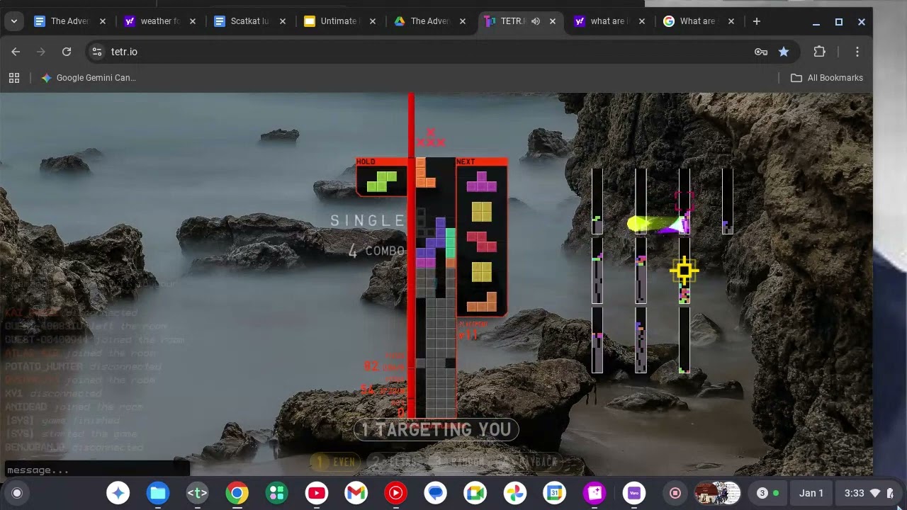This screenshot has width=907, height=510.
Task: Select the EVEN targeting mode
Action: [x=335, y=462]
